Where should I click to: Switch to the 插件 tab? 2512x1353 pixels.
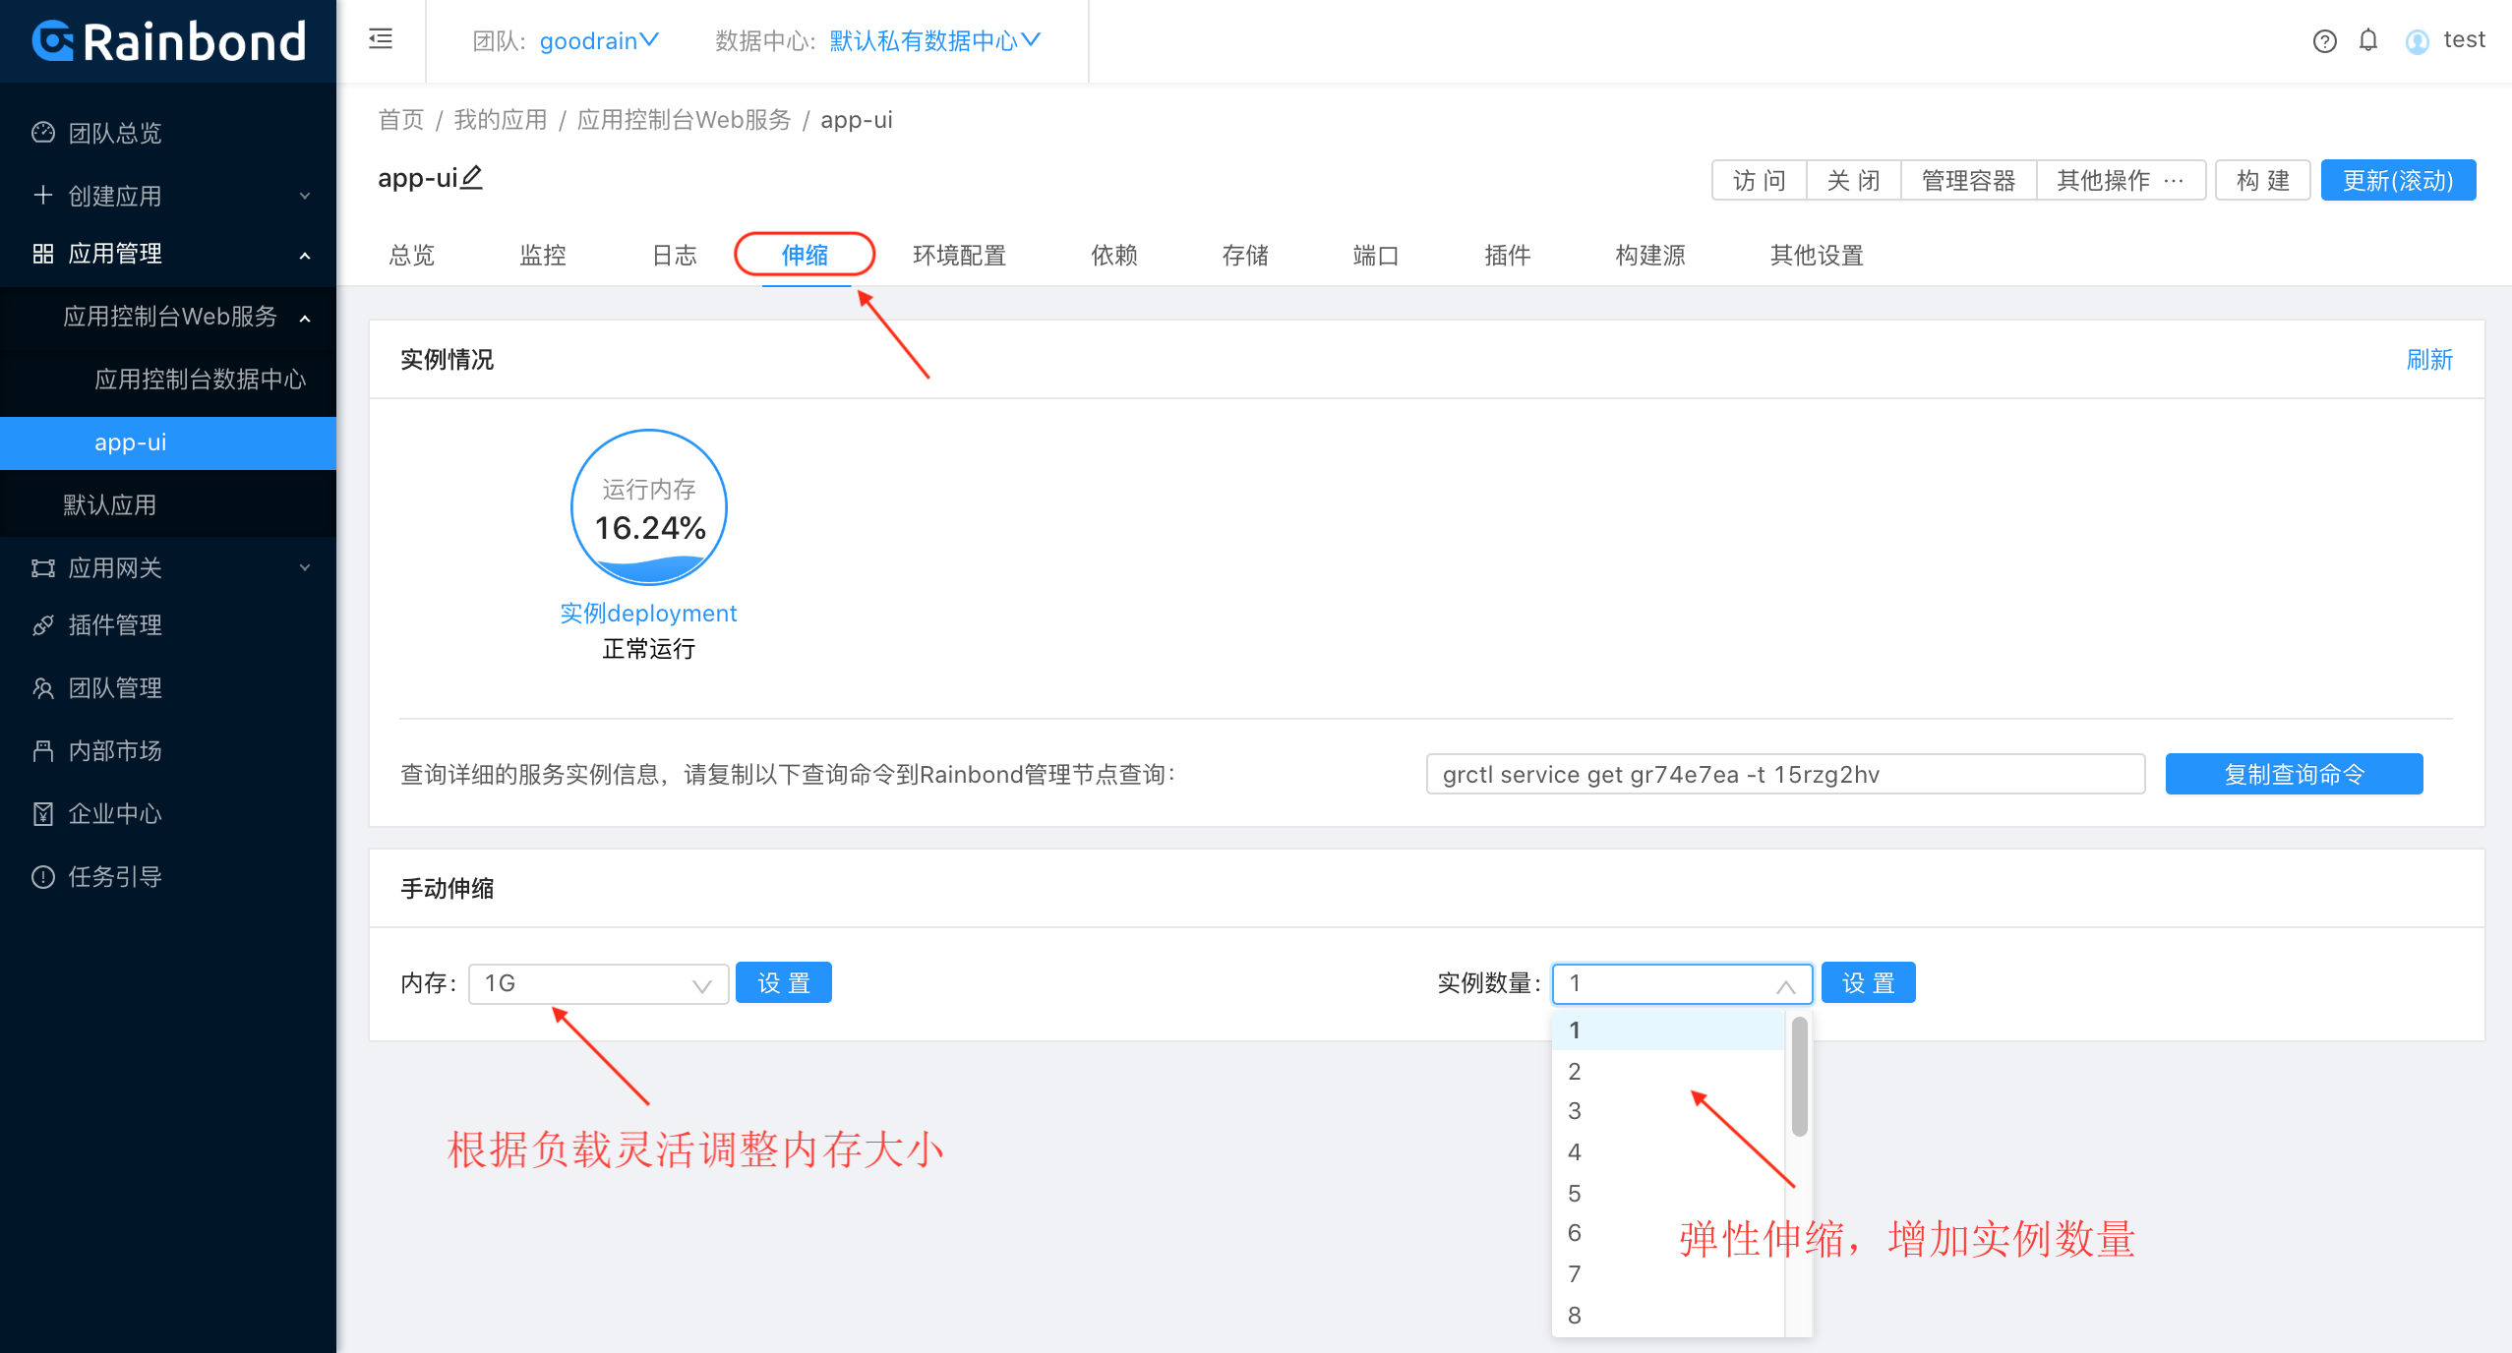1508,256
